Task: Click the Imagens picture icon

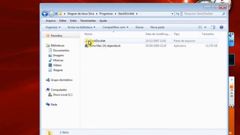Action: tap(50, 55)
